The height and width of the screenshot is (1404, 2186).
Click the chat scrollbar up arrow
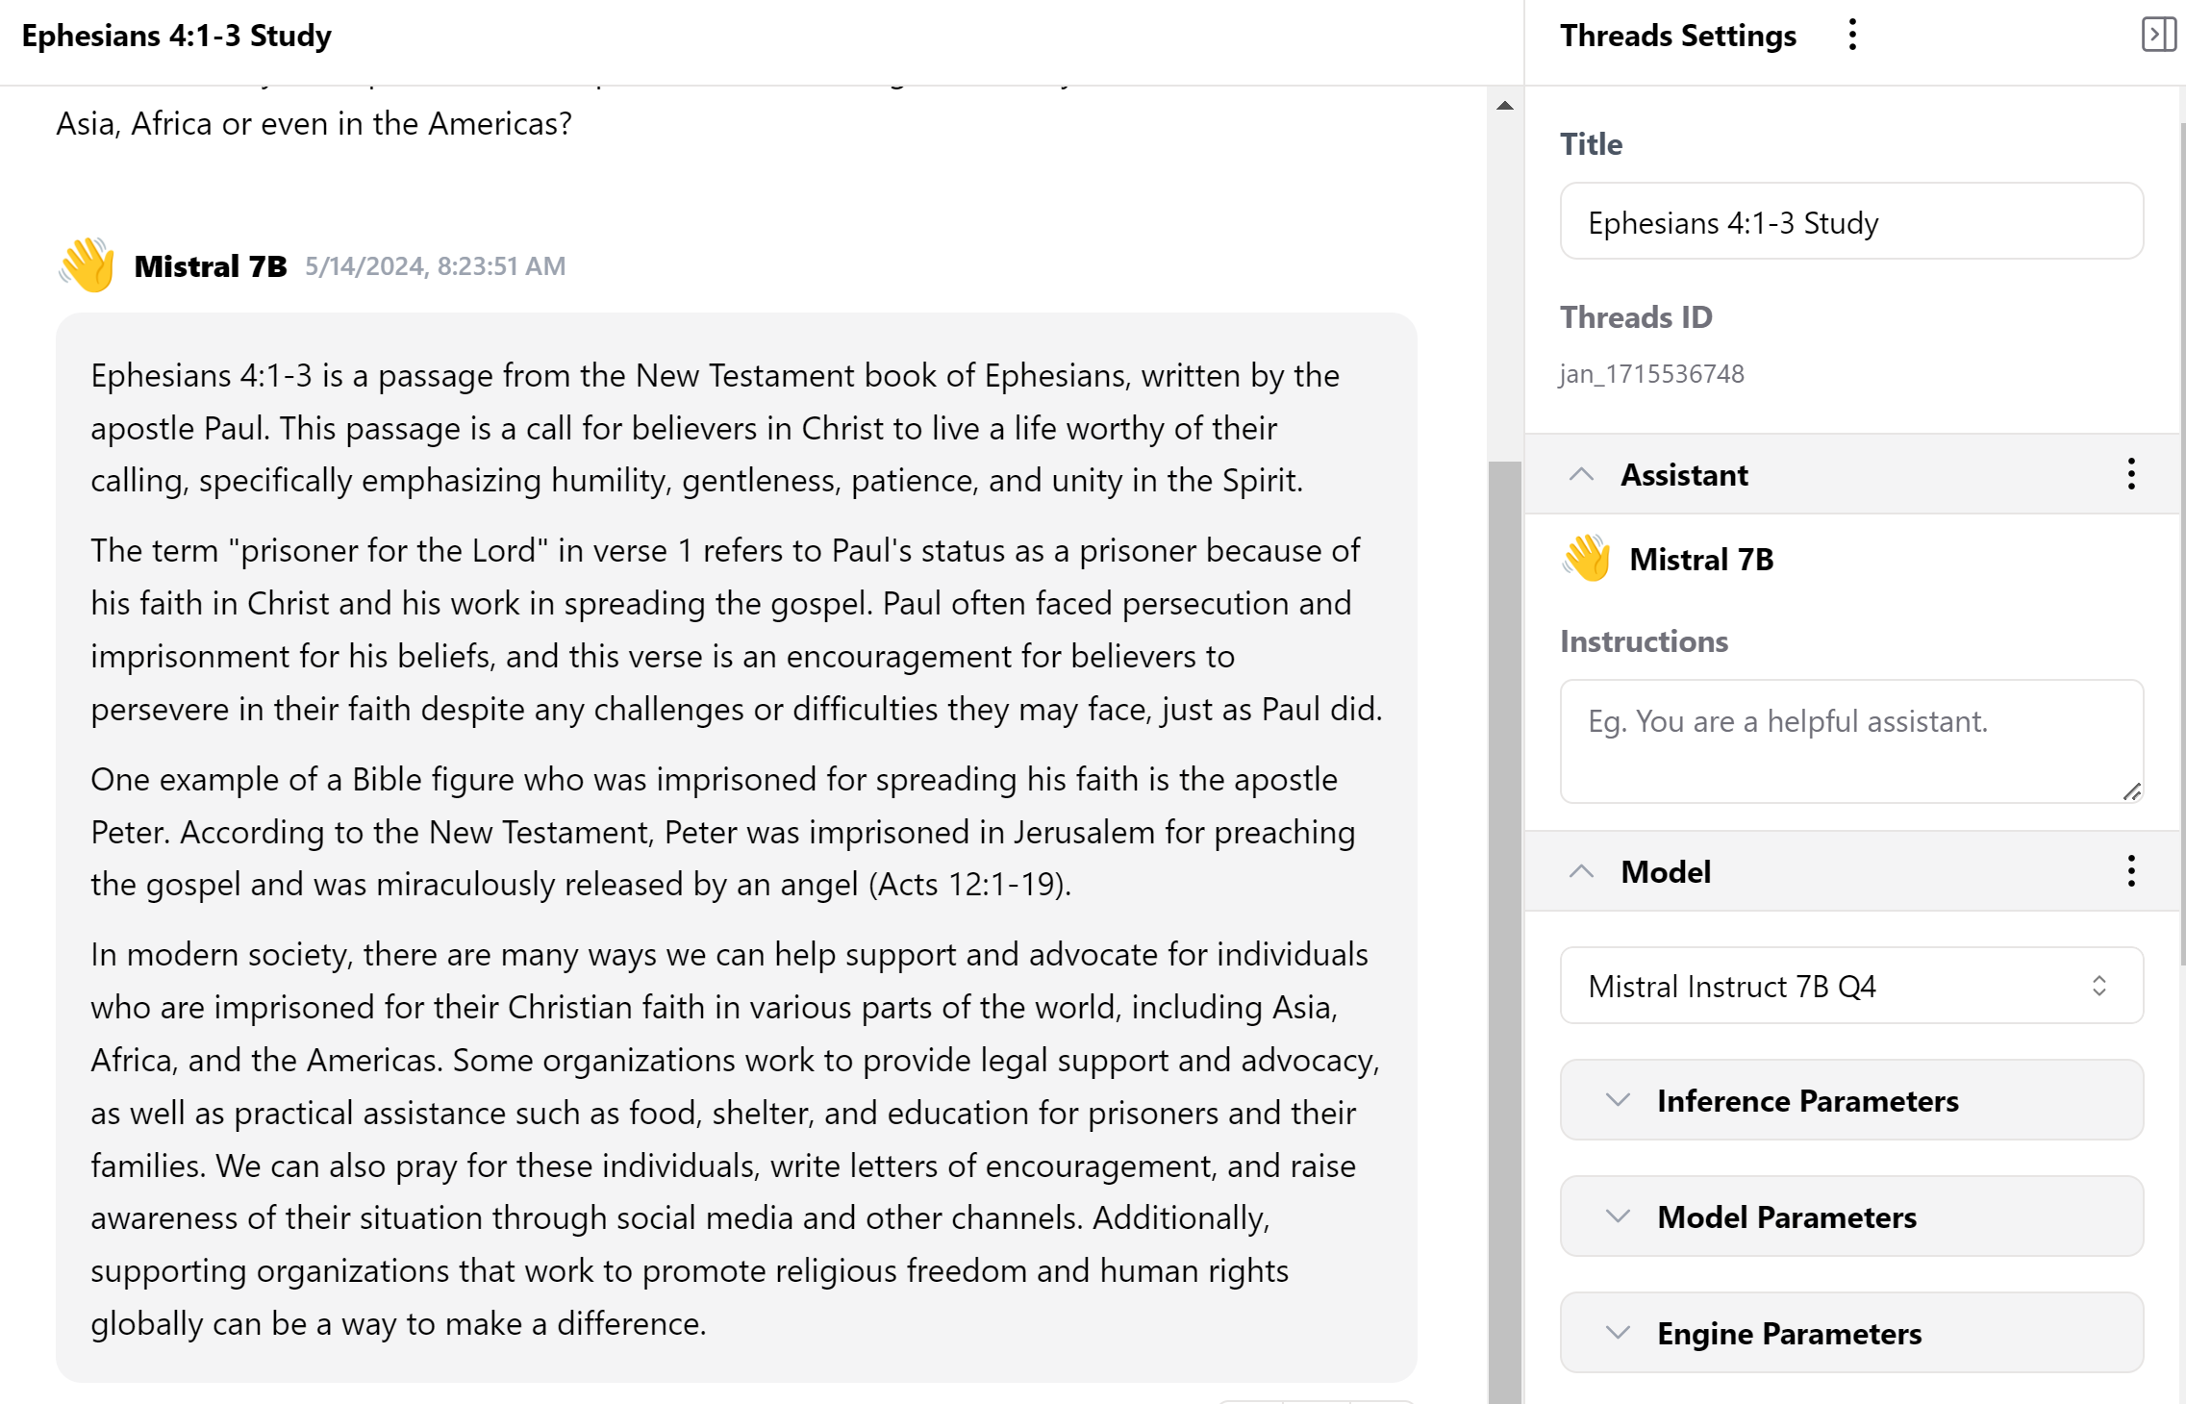coord(1505,106)
